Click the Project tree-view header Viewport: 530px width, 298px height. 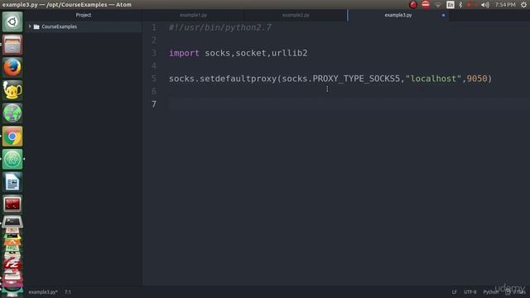84,15
